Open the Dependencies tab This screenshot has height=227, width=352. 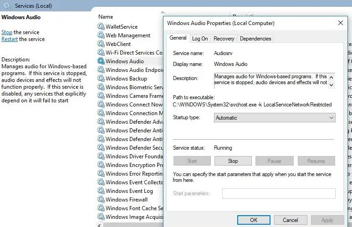click(255, 39)
